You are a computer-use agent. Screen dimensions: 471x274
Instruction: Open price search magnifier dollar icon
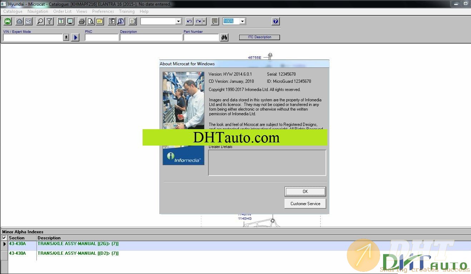(x=121, y=21)
